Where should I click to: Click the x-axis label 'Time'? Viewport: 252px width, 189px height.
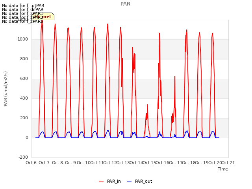click(x=222, y=169)
